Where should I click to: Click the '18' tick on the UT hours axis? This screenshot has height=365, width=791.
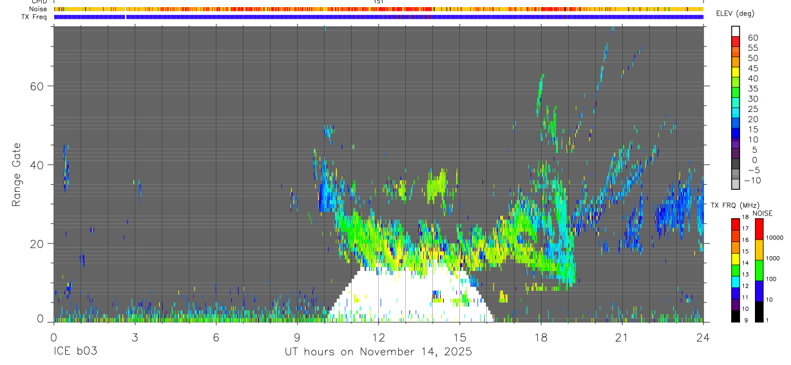tap(540, 337)
